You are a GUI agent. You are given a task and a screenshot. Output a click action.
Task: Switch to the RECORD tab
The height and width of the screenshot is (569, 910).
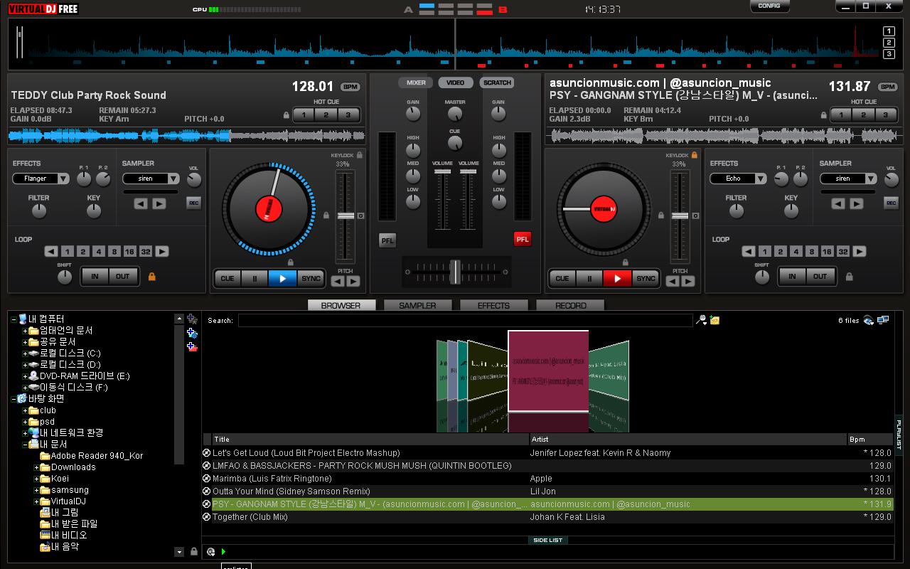pyautogui.click(x=570, y=305)
